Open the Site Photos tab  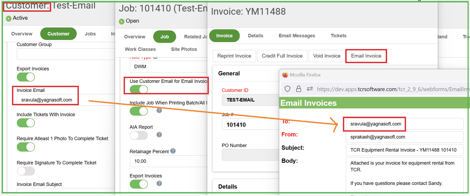point(184,49)
